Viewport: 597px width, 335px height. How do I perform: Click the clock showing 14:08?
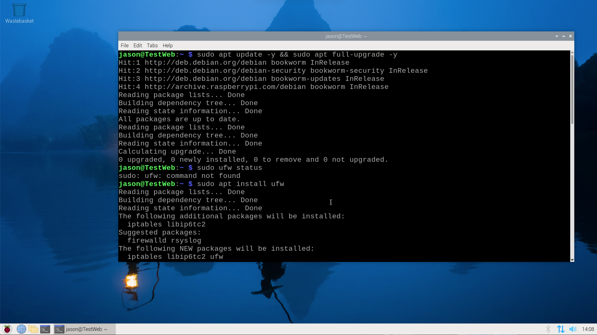(x=588, y=329)
